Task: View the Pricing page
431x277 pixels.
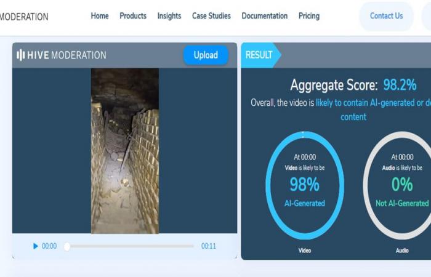Action: click(x=309, y=16)
